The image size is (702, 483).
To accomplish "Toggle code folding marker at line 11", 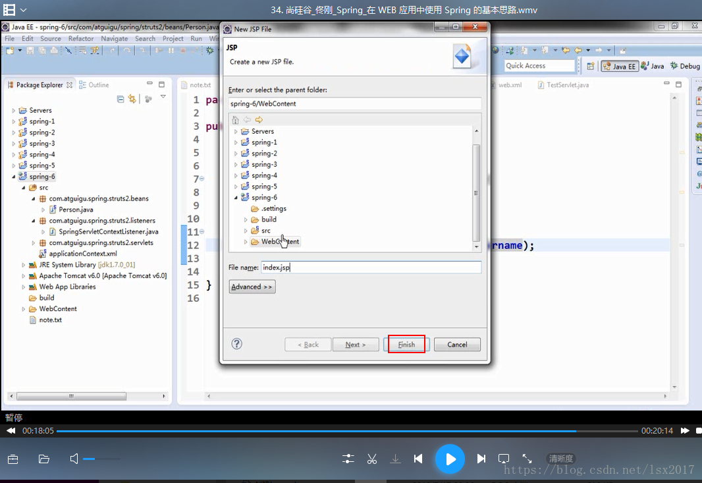I will pyautogui.click(x=202, y=232).
